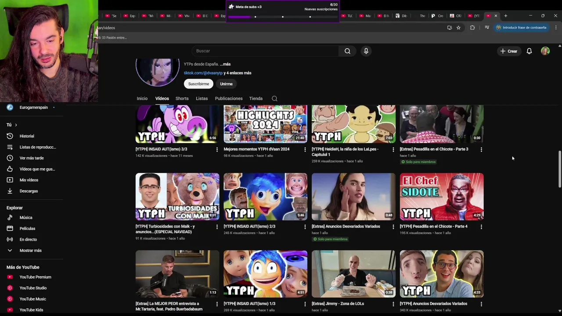Image resolution: width=562 pixels, height=316 pixels.
Task: Activate voice search microphone
Action: tap(366, 51)
